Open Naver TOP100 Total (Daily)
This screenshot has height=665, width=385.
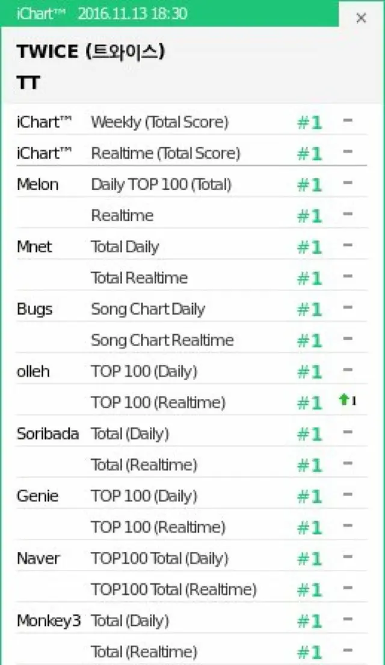(x=159, y=558)
